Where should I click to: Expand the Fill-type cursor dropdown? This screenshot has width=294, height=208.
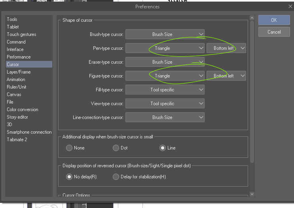[165, 90]
